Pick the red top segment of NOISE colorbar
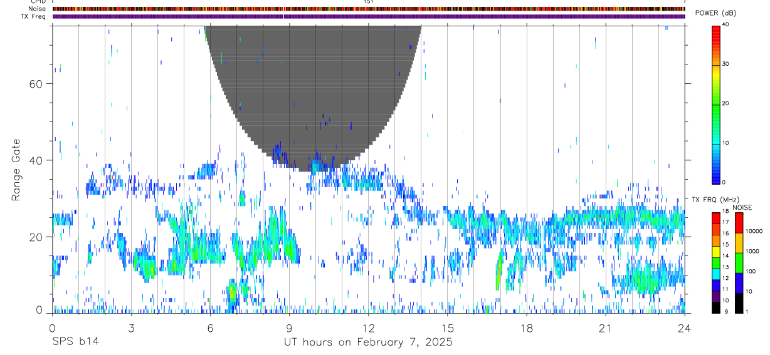The height and width of the screenshot is (355, 770). pos(739,223)
